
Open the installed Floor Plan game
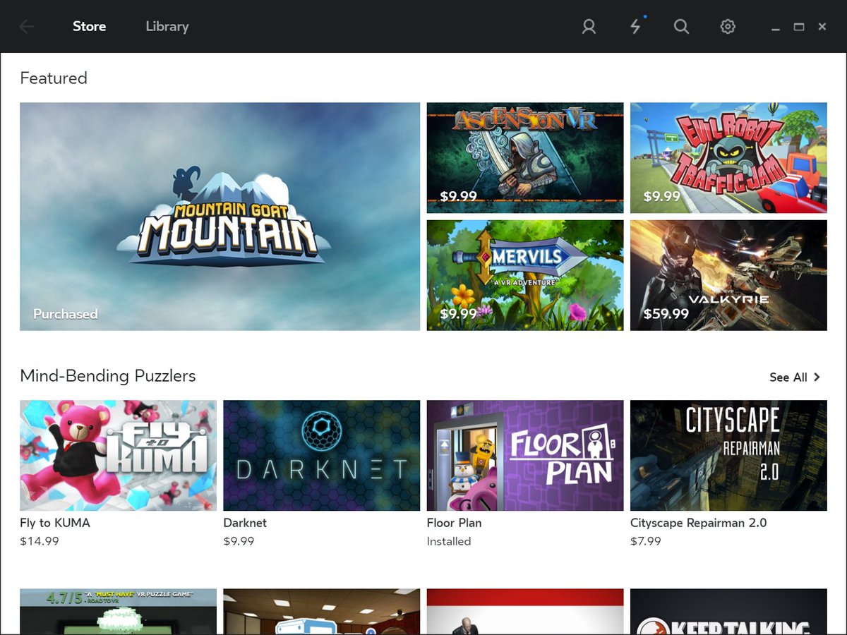(x=524, y=455)
